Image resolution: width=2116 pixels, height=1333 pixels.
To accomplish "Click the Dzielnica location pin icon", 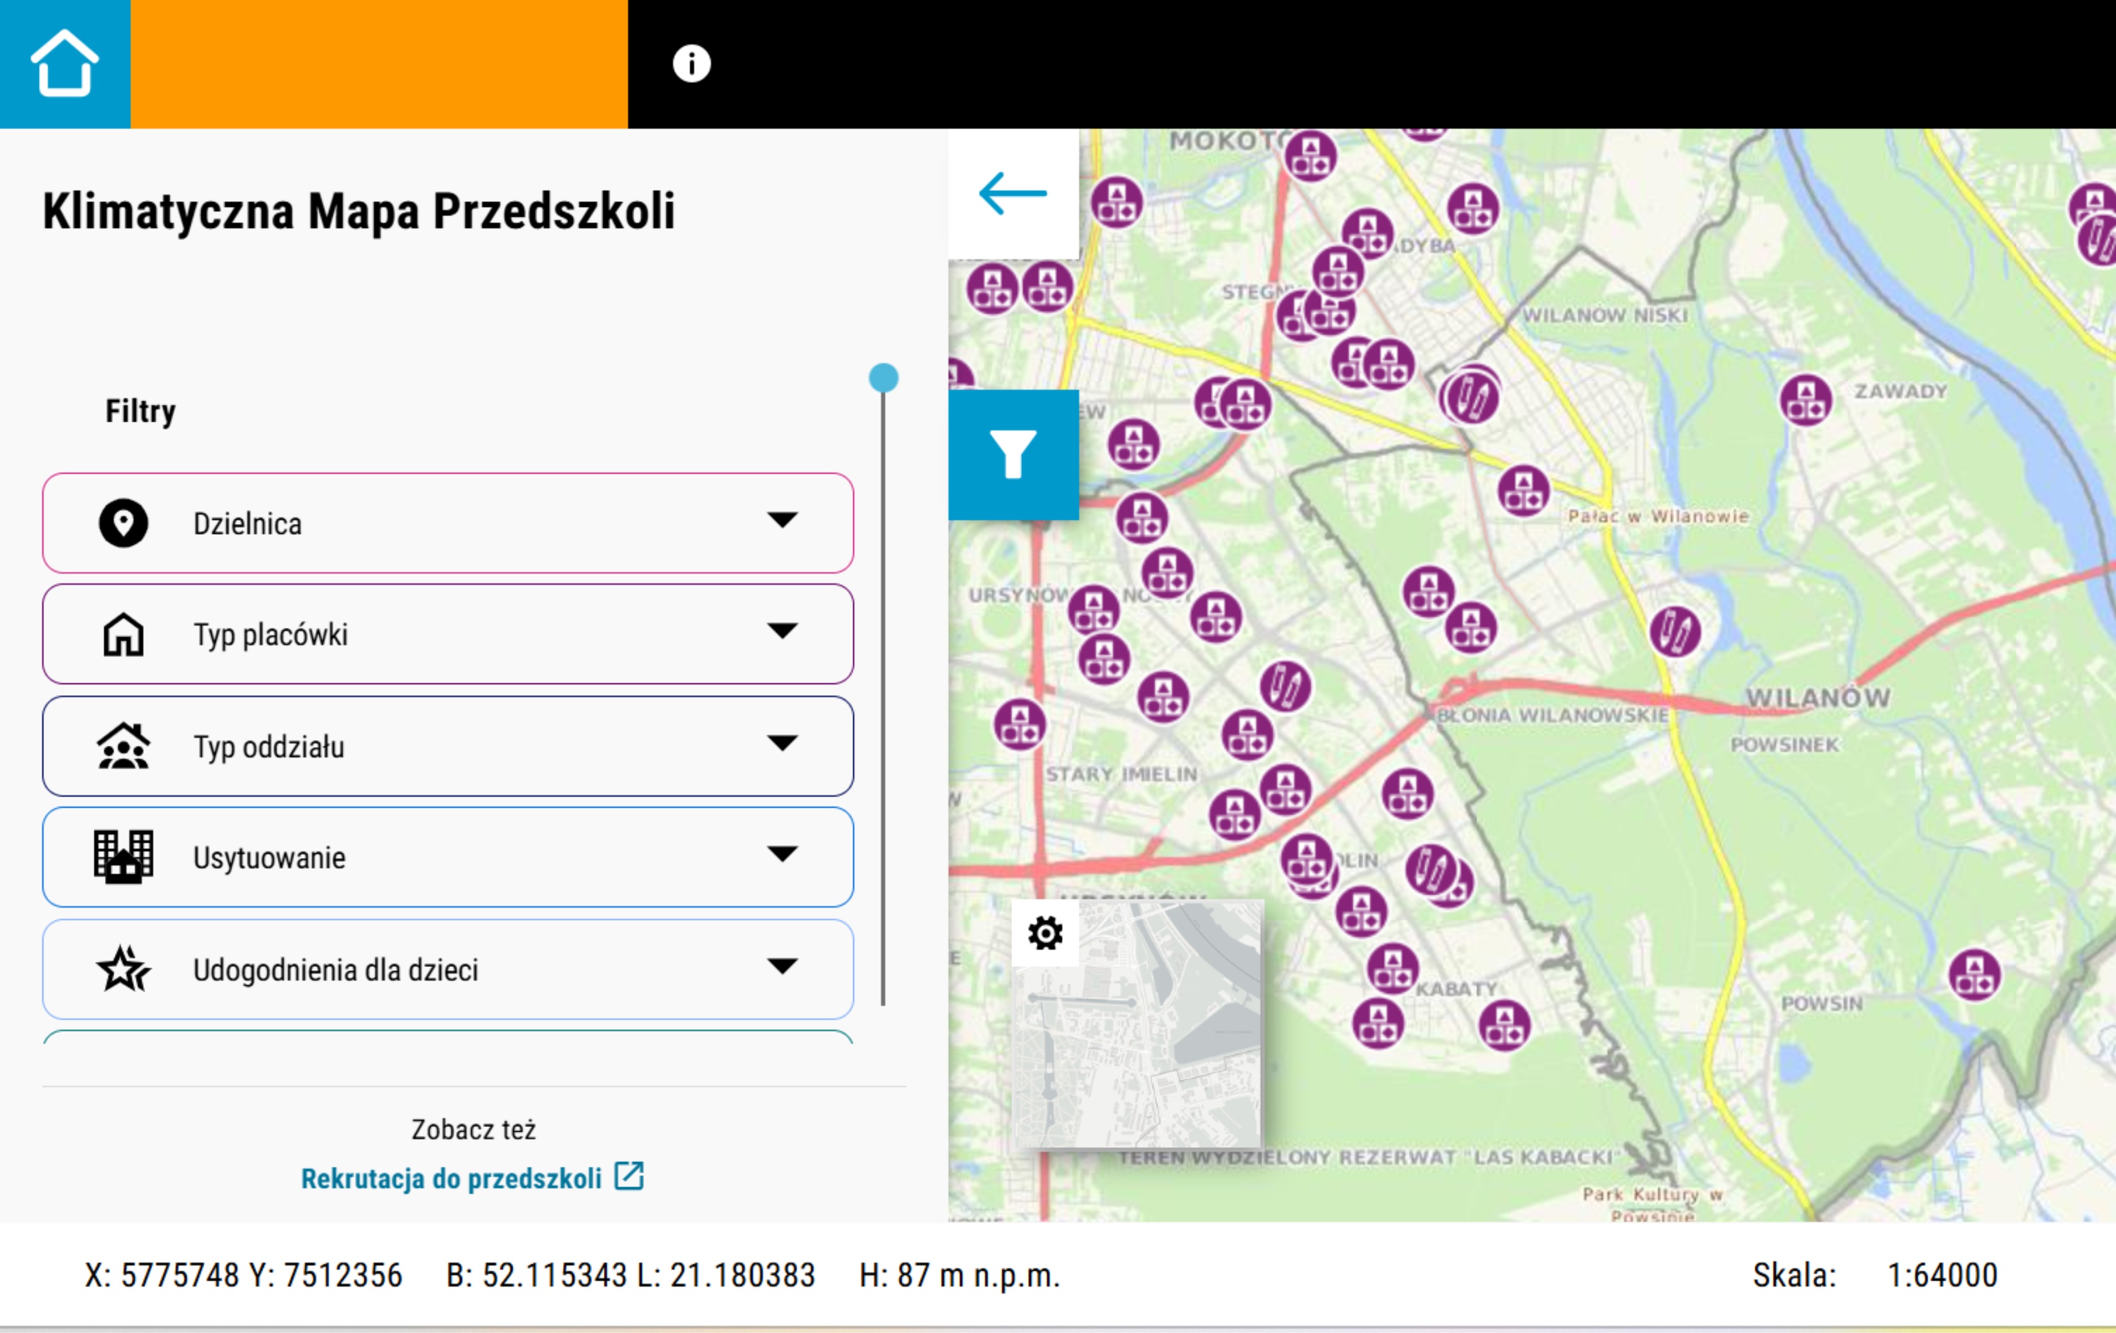I will pyautogui.click(x=123, y=524).
